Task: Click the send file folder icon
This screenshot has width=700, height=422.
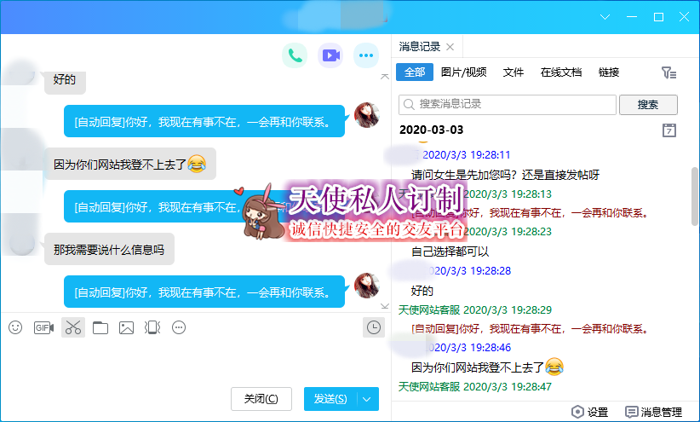Action: (100, 327)
